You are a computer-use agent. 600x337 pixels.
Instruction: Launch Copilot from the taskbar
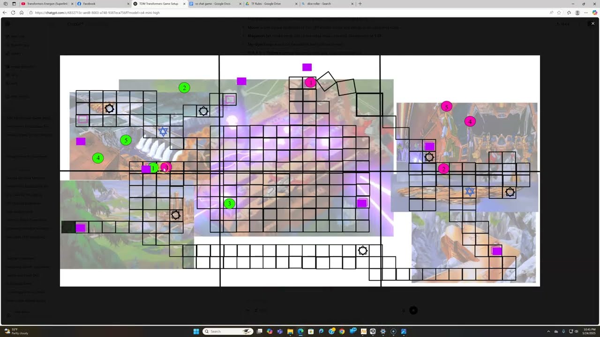[x=270, y=331]
